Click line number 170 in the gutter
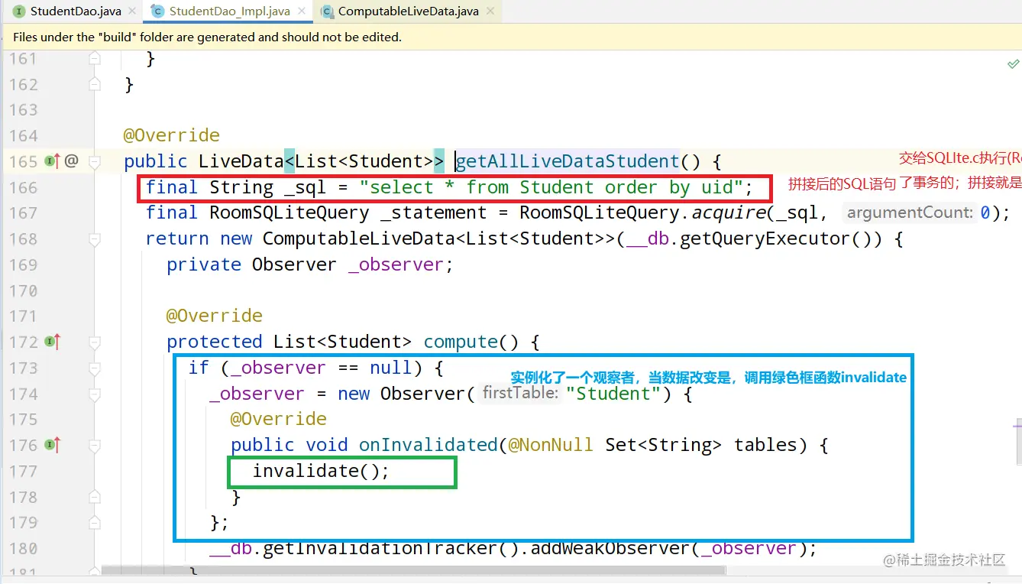 tap(24, 290)
